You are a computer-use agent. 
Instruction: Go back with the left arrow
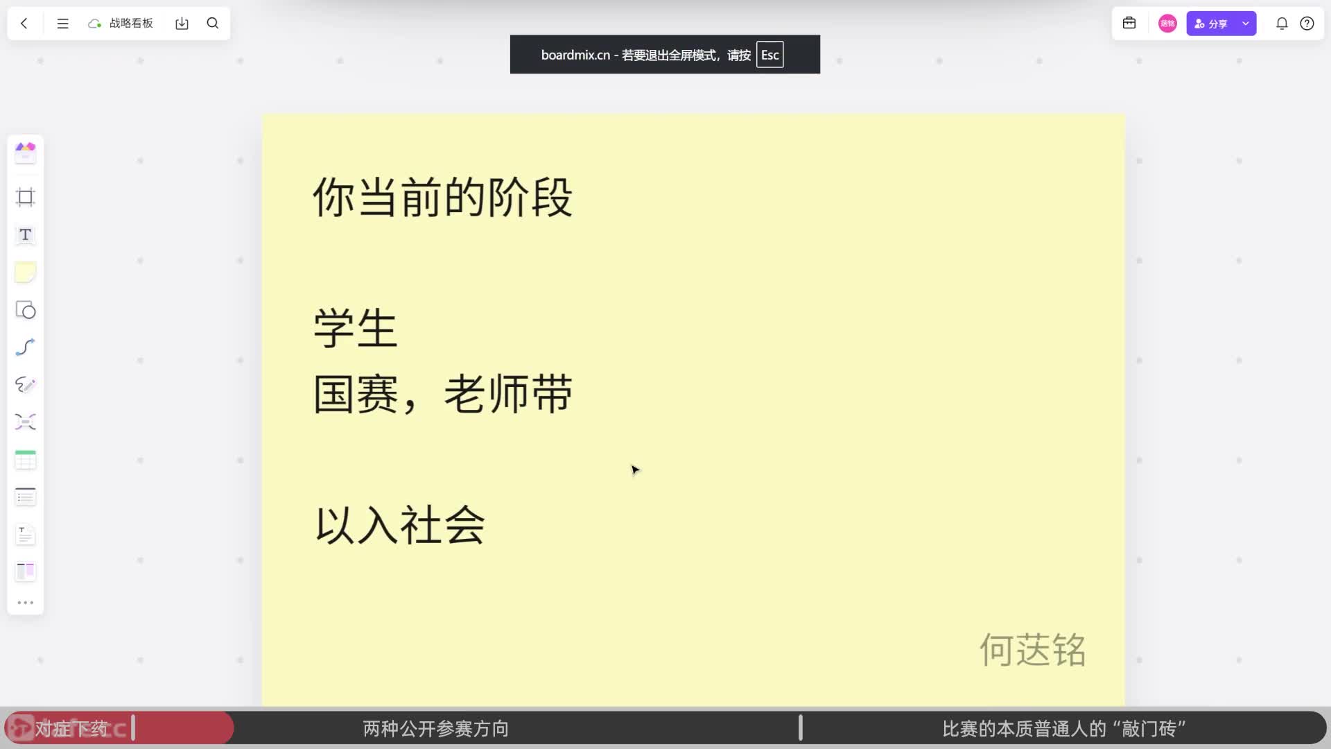24,24
